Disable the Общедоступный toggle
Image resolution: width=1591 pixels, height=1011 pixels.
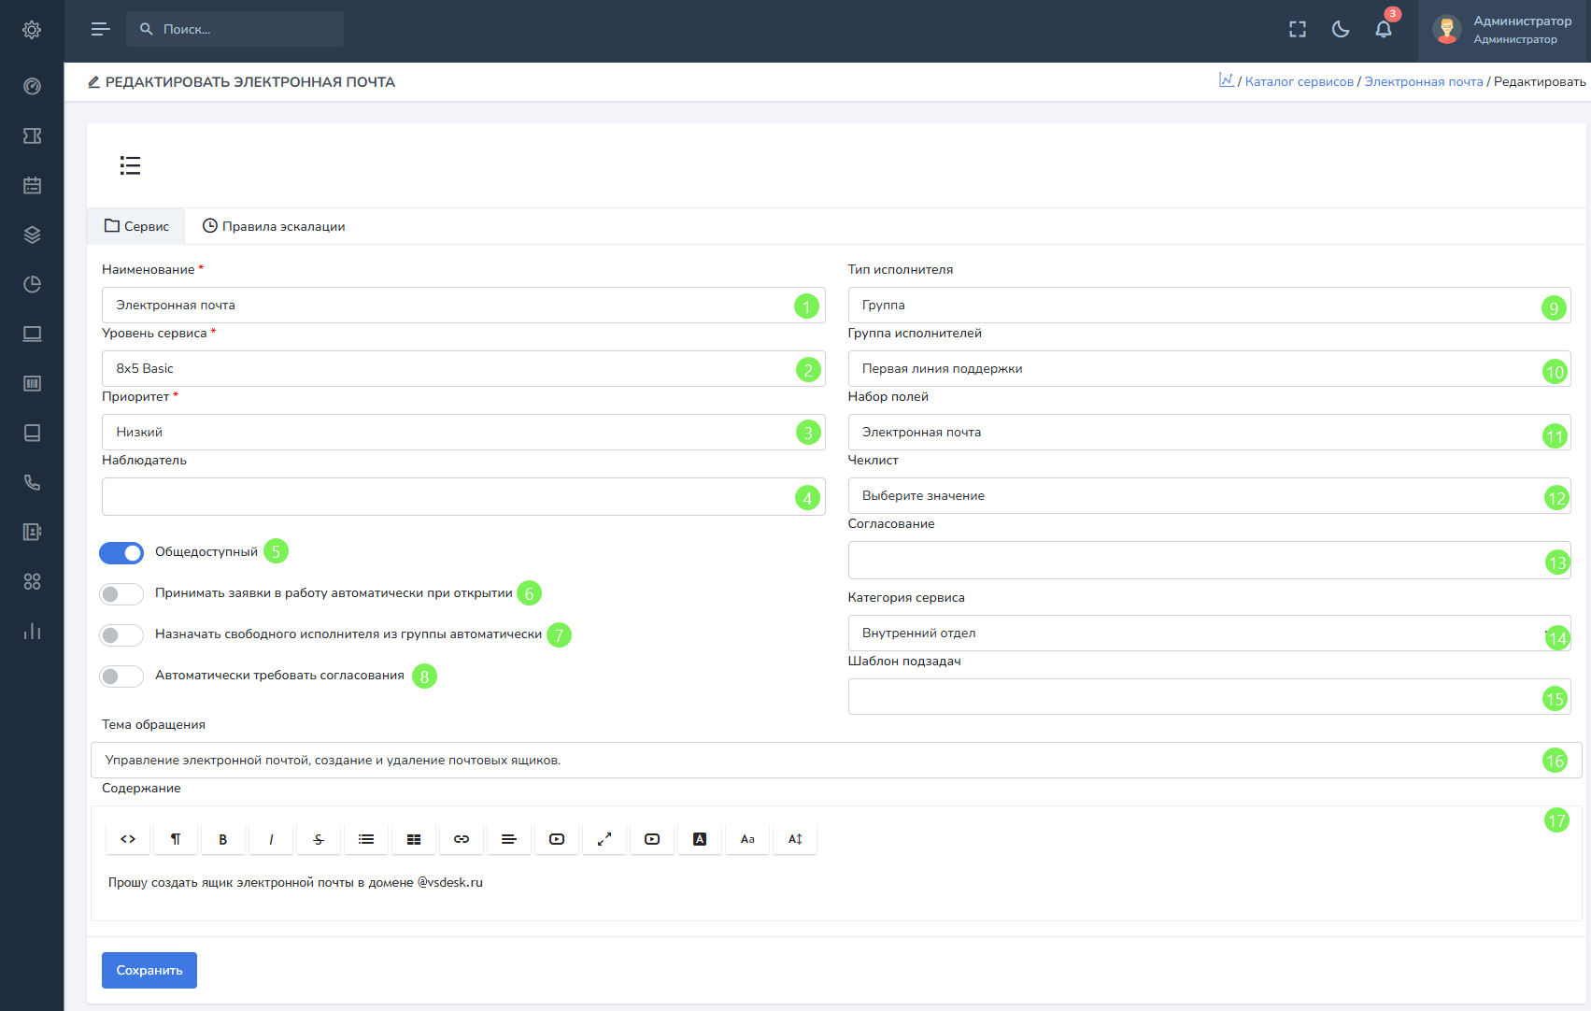pyautogui.click(x=121, y=553)
